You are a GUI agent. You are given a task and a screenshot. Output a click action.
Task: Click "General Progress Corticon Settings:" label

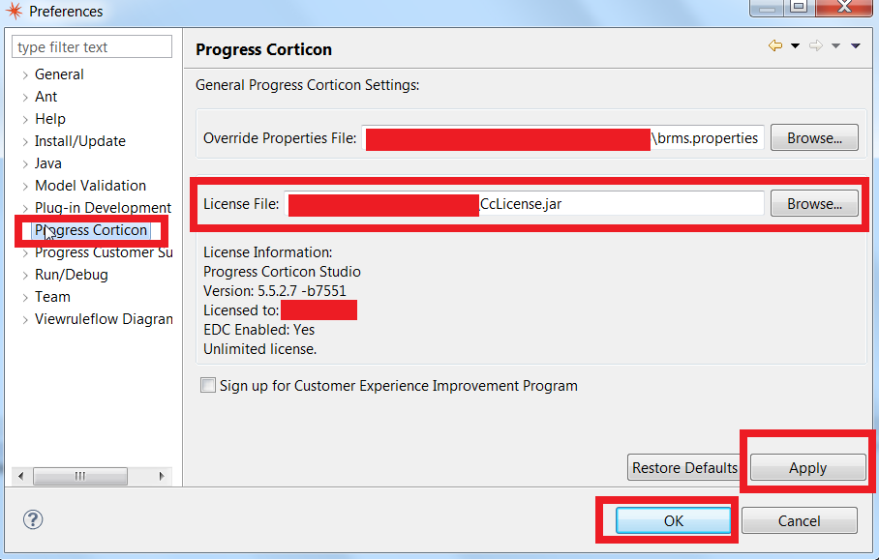pos(307,84)
